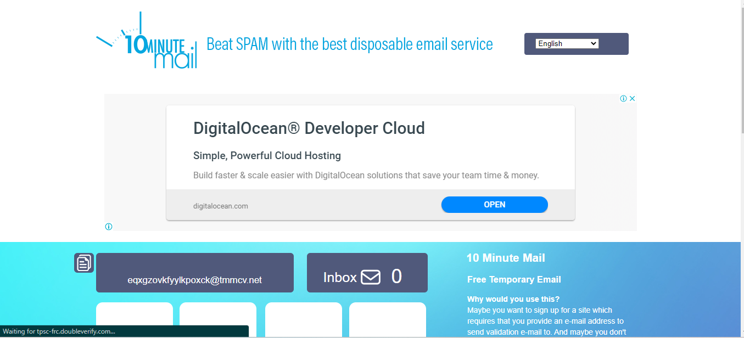Click the 10 Minute Mail logo
The height and width of the screenshot is (338, 744).
(147, 41)
